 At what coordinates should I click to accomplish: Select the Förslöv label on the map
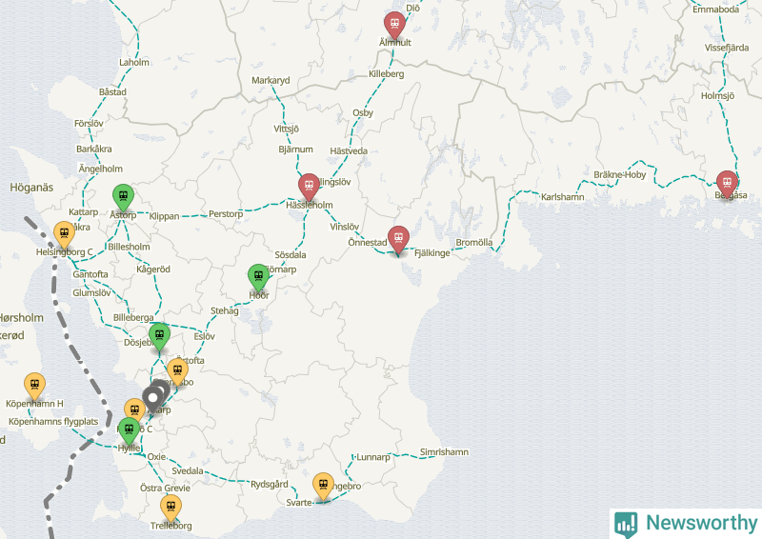(89, 124)
